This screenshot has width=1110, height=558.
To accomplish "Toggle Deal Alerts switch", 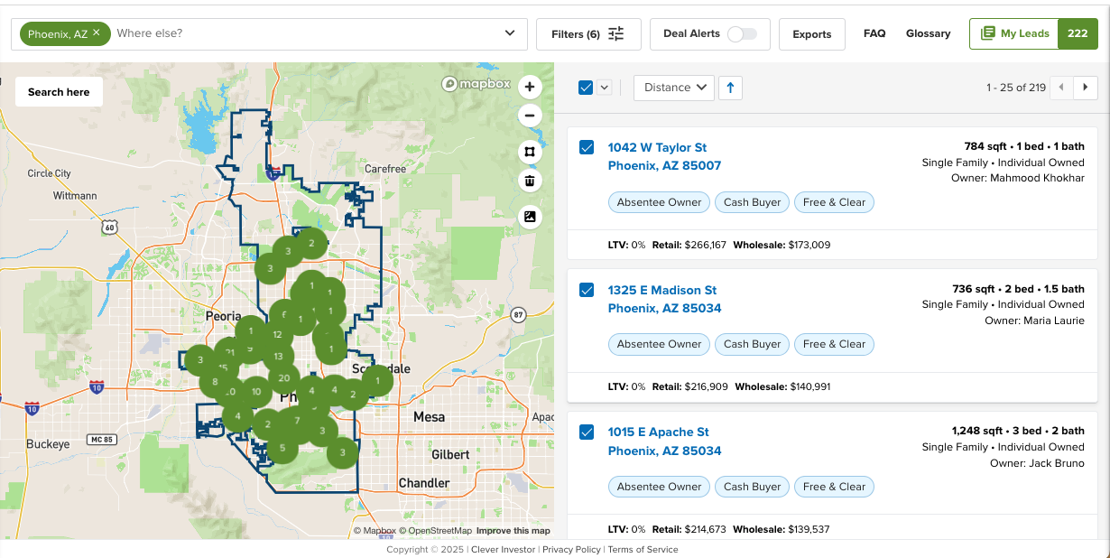I will pyautogui.click(x=742, y=34).
